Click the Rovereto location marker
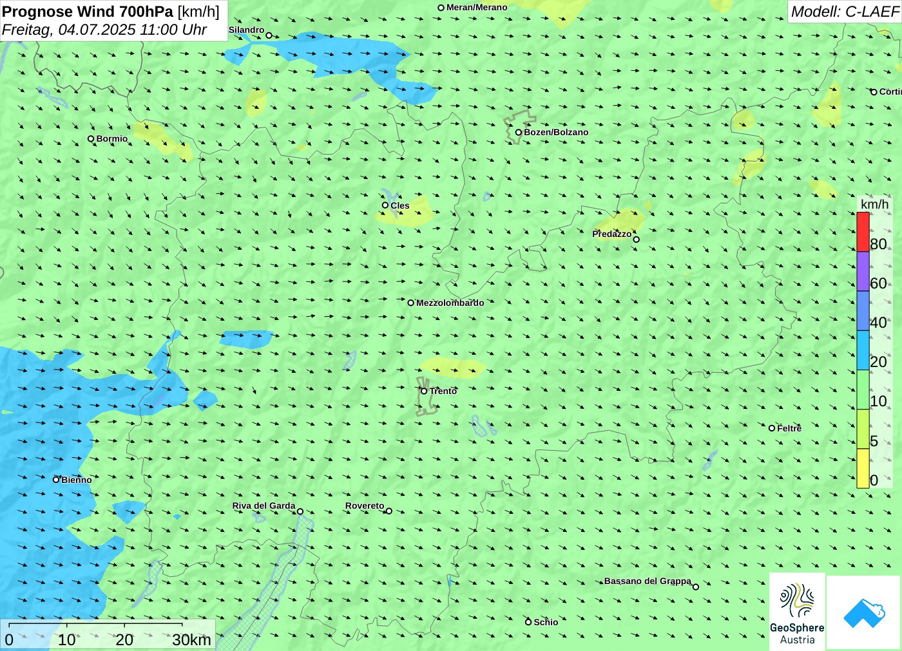Image resolution: width=902 pixels, height=651 pixels. [389, 511]
